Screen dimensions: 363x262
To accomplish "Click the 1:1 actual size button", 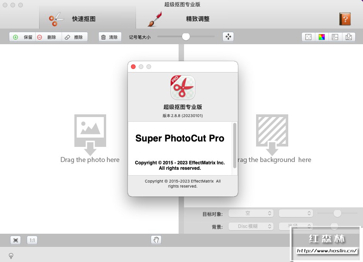I will 32,240.
